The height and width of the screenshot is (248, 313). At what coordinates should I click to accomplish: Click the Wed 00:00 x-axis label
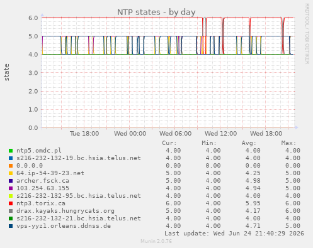(130, 134)
